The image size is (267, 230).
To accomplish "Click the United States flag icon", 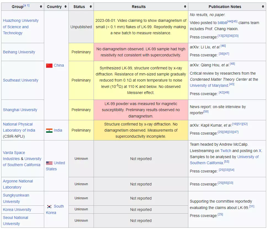I will [49, 163].
